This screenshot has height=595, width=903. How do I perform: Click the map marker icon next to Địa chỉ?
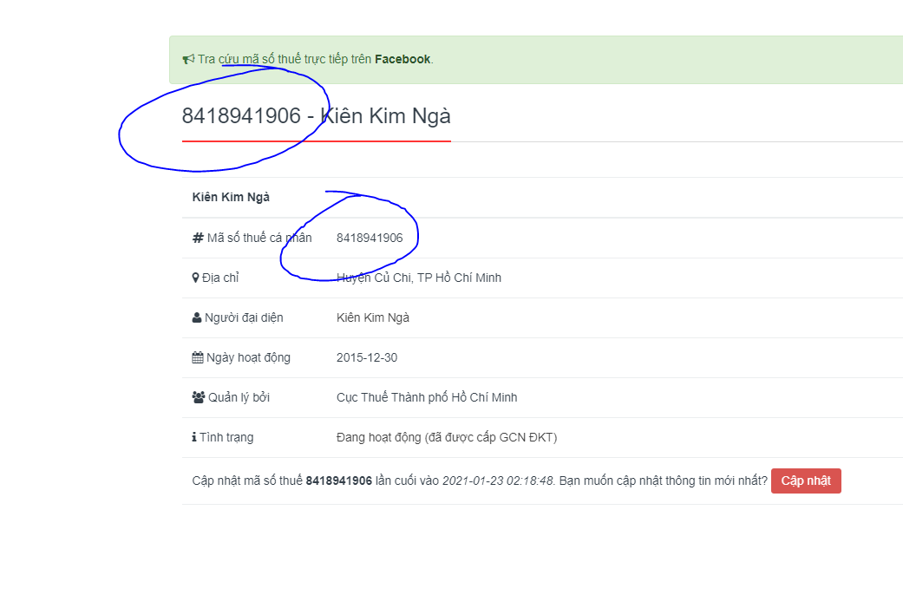coord(195,278)
